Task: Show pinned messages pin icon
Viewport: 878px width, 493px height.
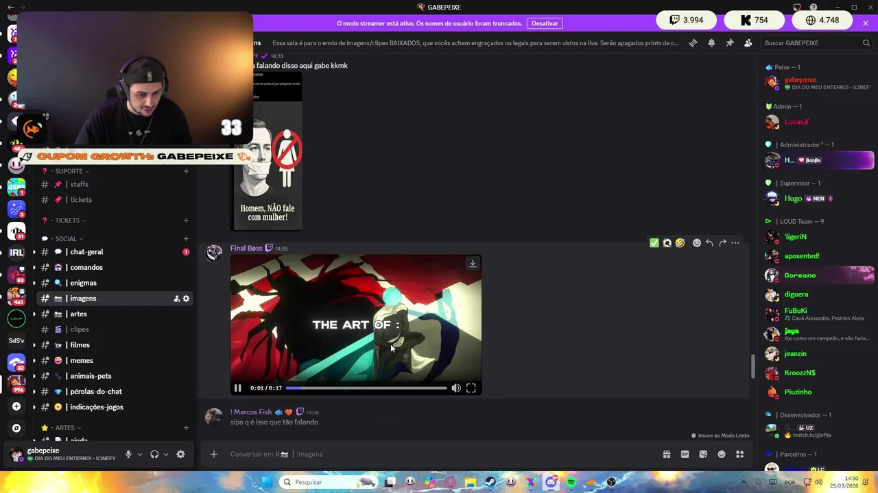Action: pos(730,42)
